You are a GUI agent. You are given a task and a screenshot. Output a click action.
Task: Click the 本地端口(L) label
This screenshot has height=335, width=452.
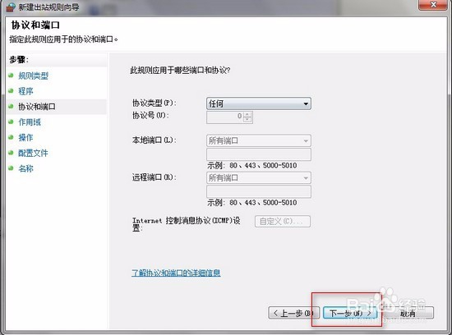[x=154, y=140]
